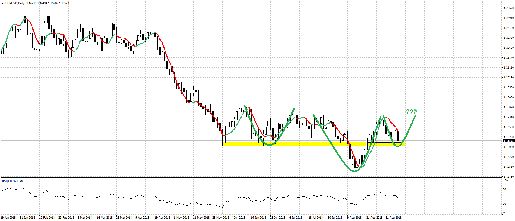515x221 pixels.
Task: Click the 1.24150 price axis label
Action: pos(509,28)
